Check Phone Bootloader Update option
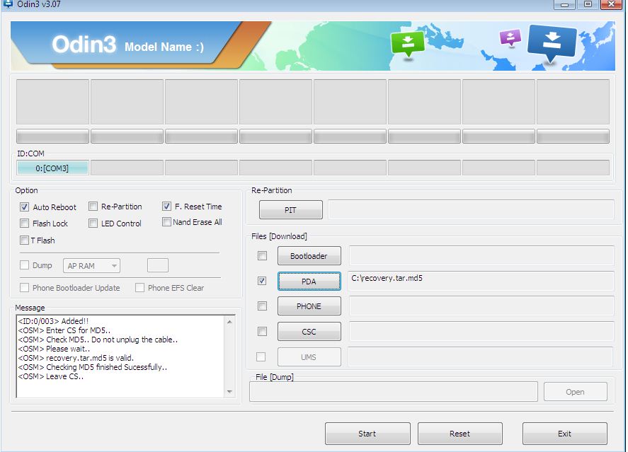This screenshot has width=628, height=452. click(x=25, y=288)
